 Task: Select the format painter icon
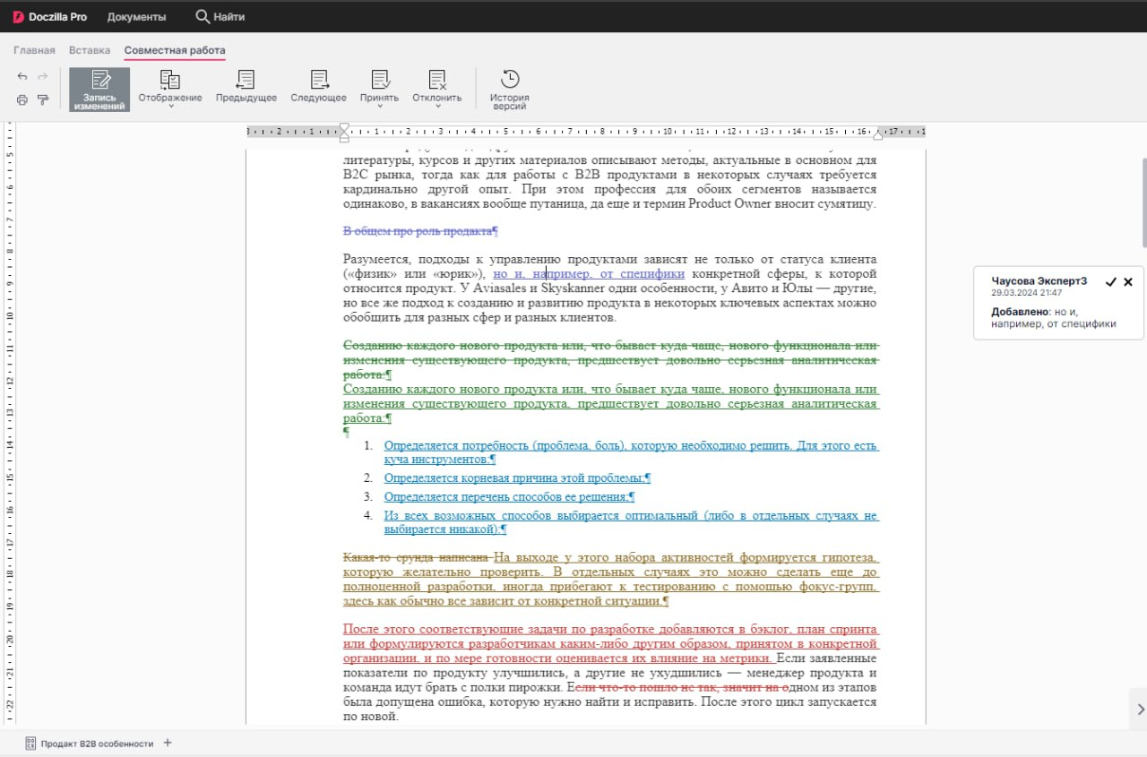(x=42, y=99)
